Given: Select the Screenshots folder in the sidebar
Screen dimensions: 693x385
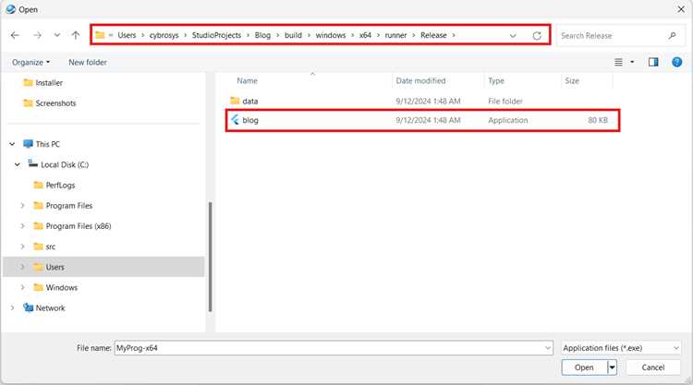Looking at the screenshot, I should 50,102.
